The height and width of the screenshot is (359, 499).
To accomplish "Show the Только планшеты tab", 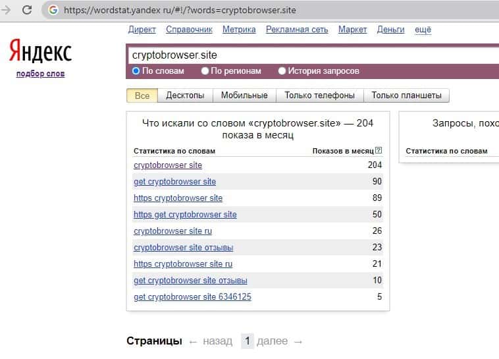I will tap(406, 96).
